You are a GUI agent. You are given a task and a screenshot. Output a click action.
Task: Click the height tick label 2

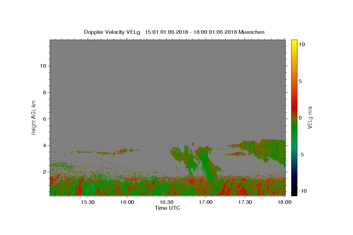tap(45, 172)
